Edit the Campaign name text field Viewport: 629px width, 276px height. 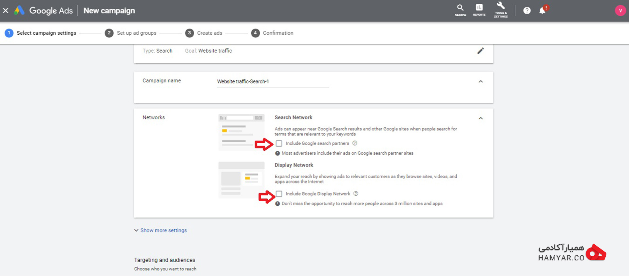pyautogui.click(x=273, y=81)
